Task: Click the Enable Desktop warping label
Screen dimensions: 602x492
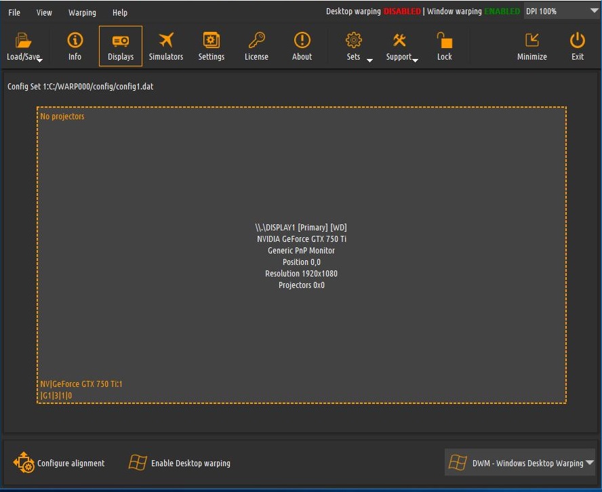Action: (x=190, y=464)
